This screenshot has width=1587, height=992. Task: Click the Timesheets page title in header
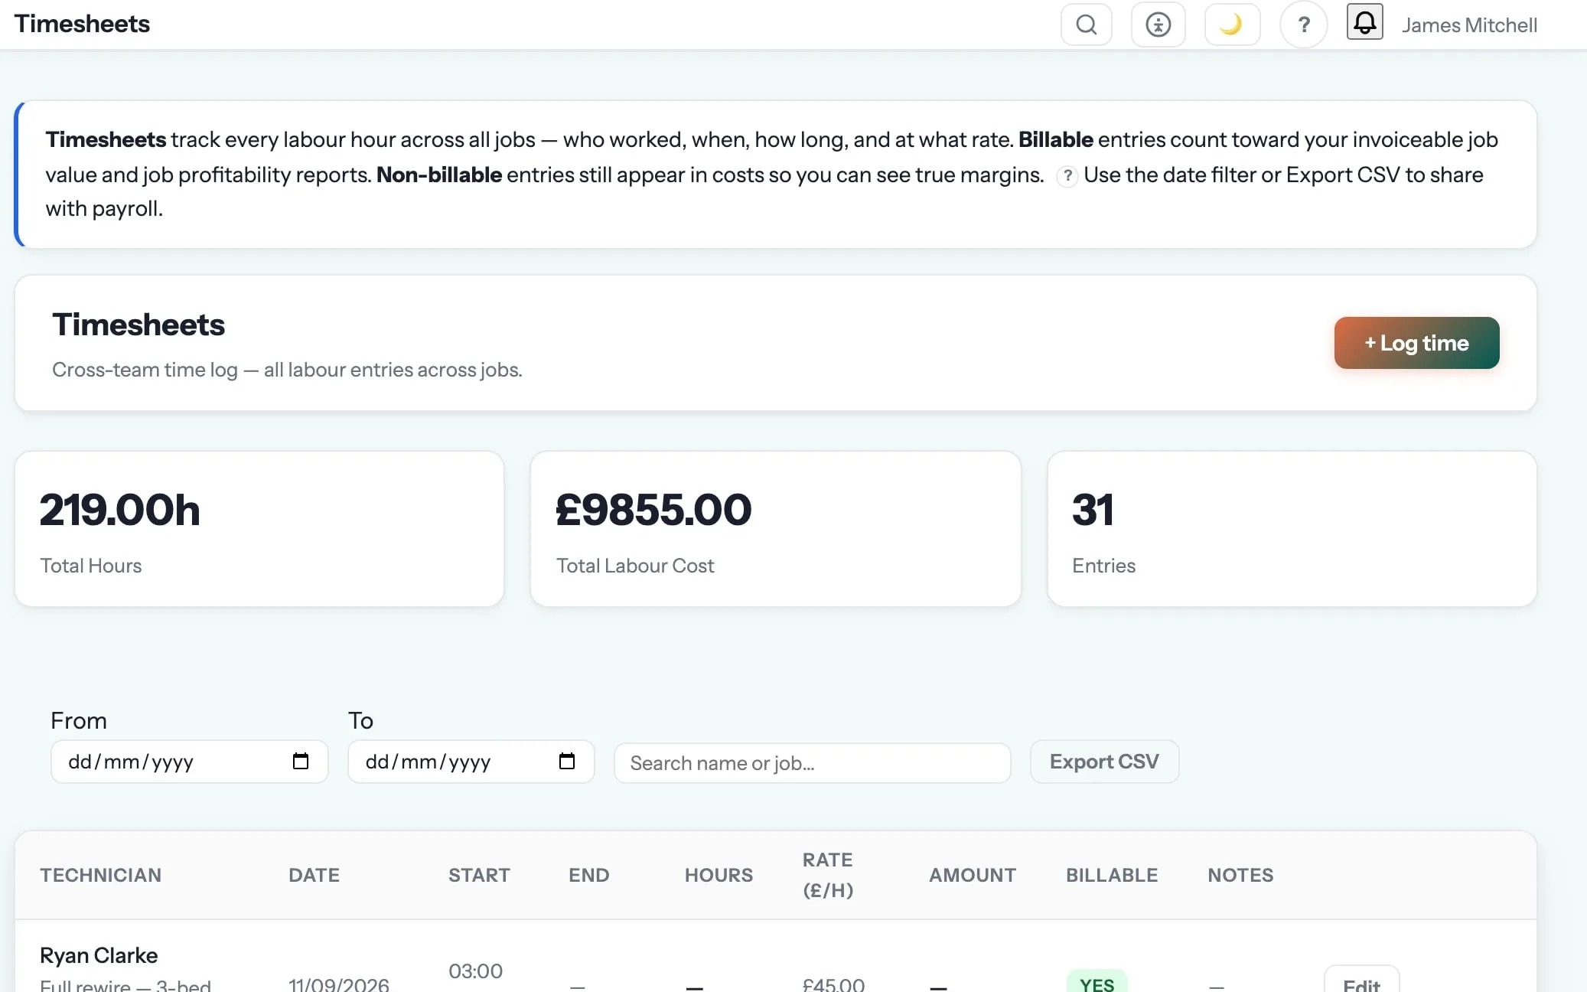tap(82, 24)
